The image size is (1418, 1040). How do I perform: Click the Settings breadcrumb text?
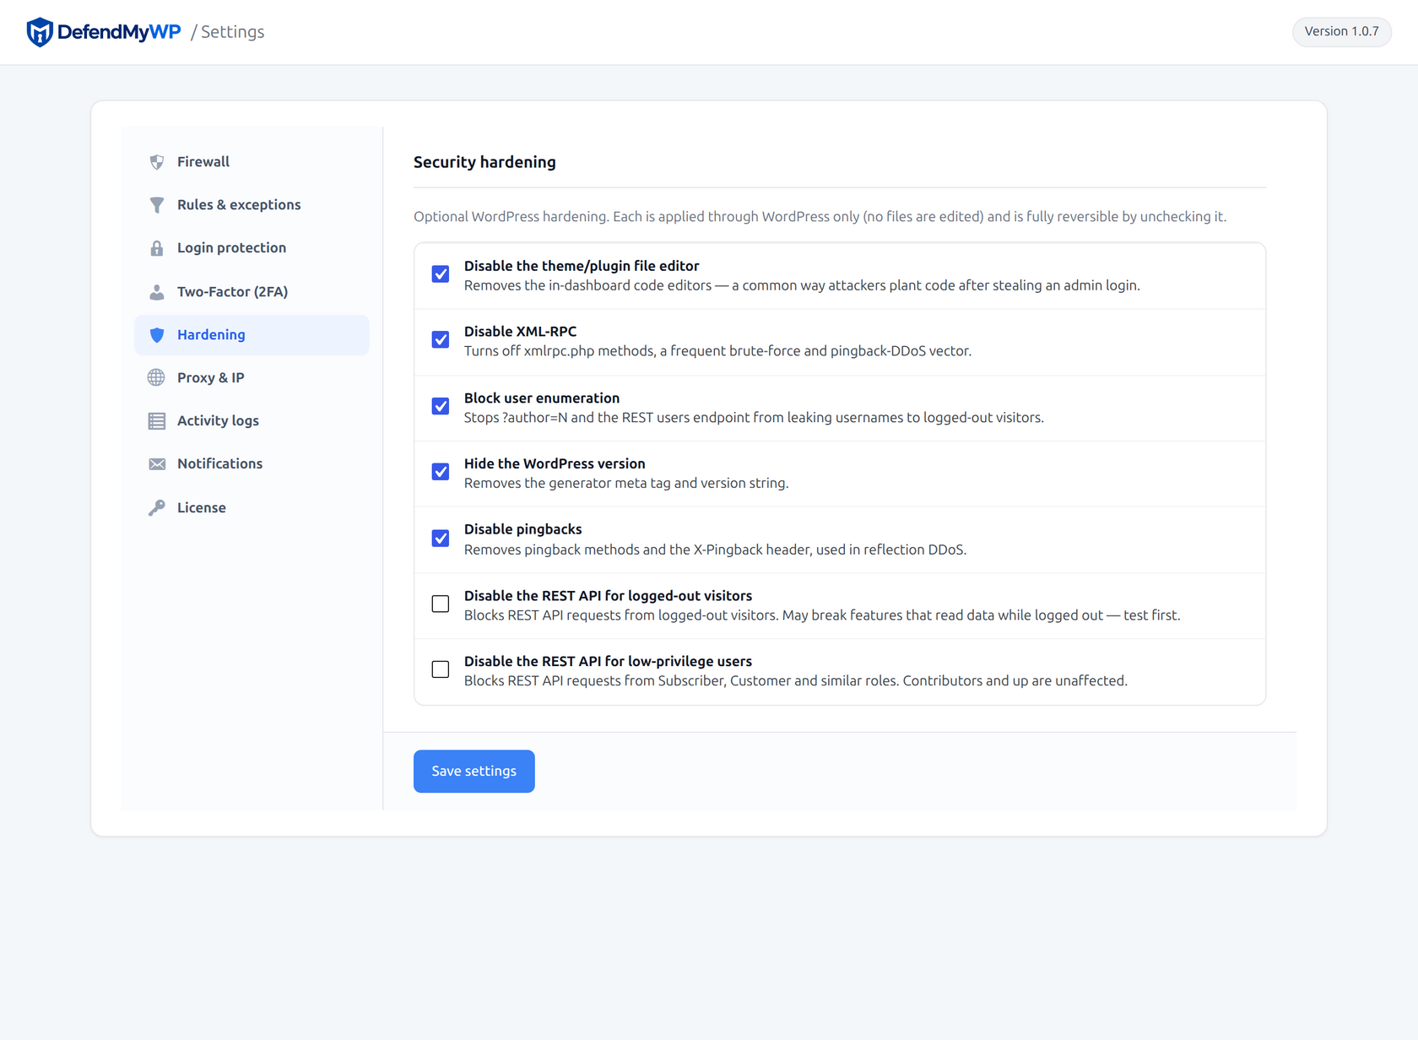pos(232,32)
